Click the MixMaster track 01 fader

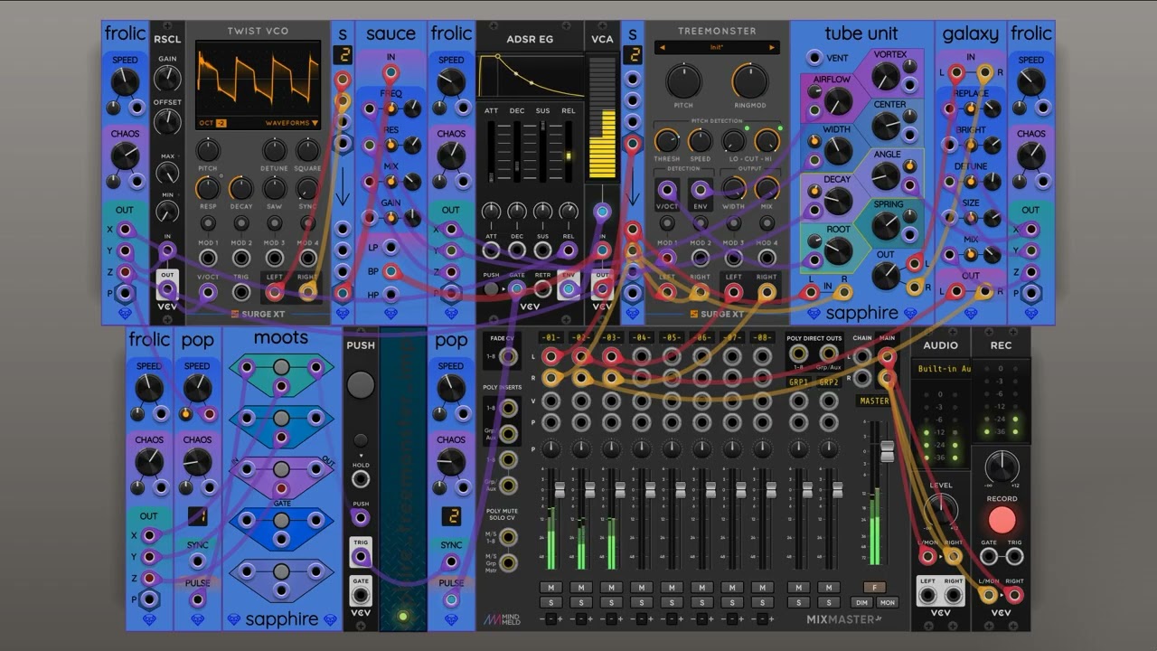click(x=559, y=489)
